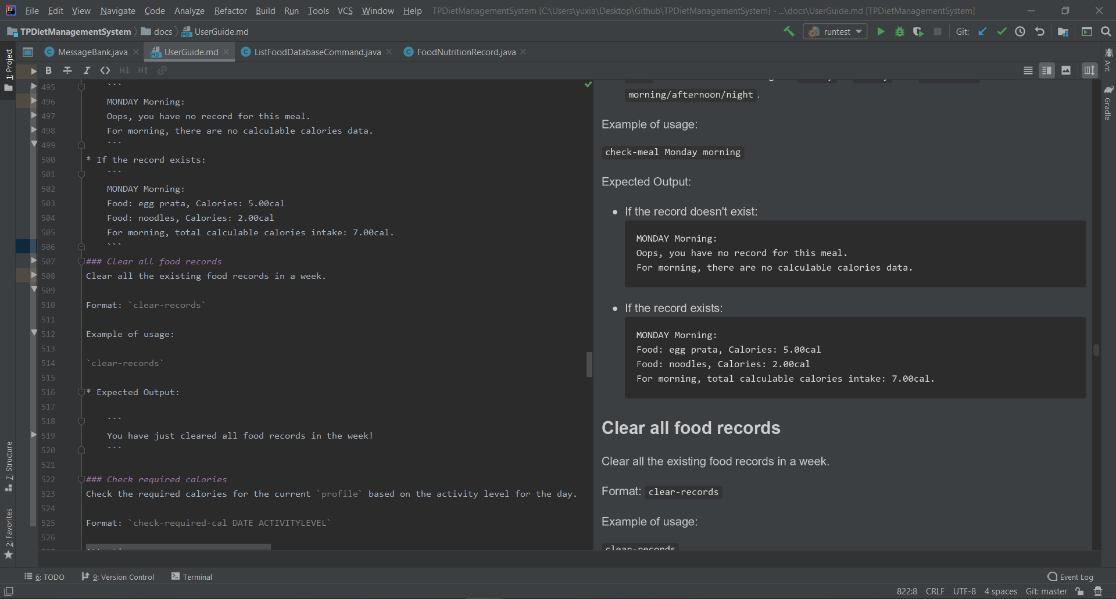Collapse the Clear all food records heading fold
This screenshot has width=1116, height=599.
click(81, 261)
